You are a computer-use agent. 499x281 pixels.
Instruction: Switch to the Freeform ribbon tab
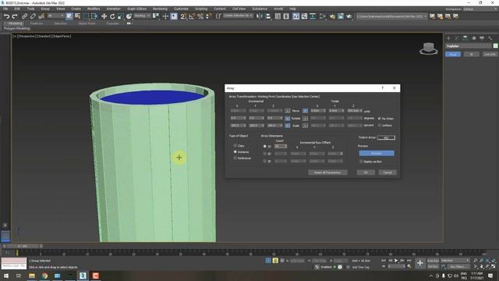tap(37, 23)
